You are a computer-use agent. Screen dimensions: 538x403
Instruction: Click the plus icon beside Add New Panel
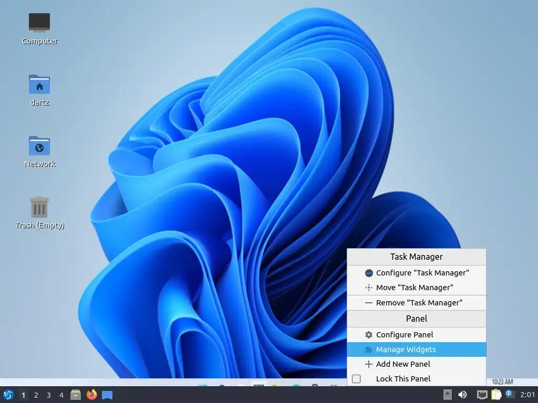(x=368, y=364)
